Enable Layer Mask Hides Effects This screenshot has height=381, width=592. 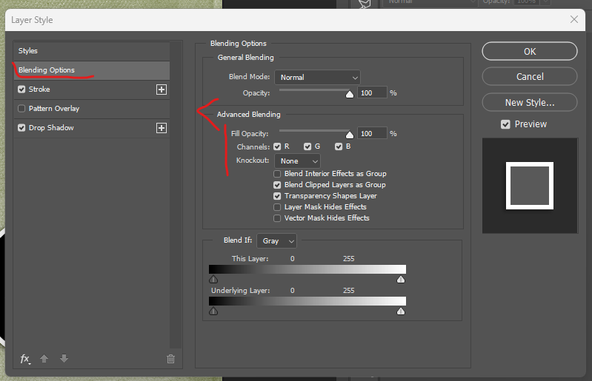pyautogui.click(x=277, y=207)
